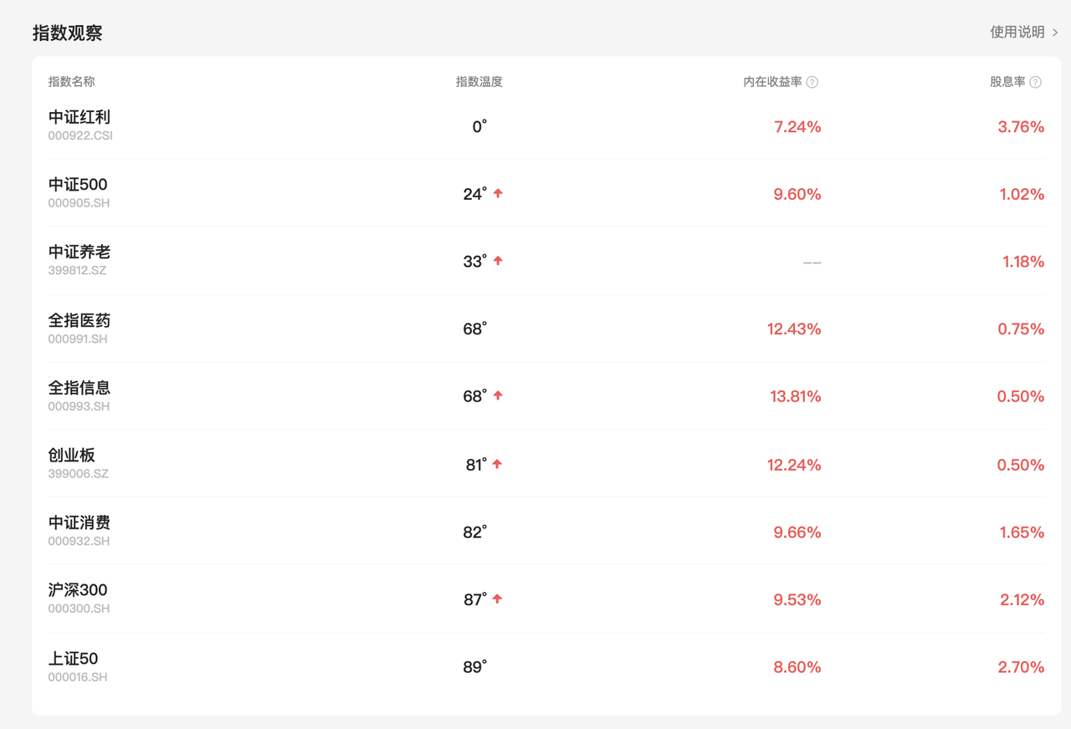This screenshot has height=729, width=1071.
Task: Click the 指数名称 column header
Action: 71,82
